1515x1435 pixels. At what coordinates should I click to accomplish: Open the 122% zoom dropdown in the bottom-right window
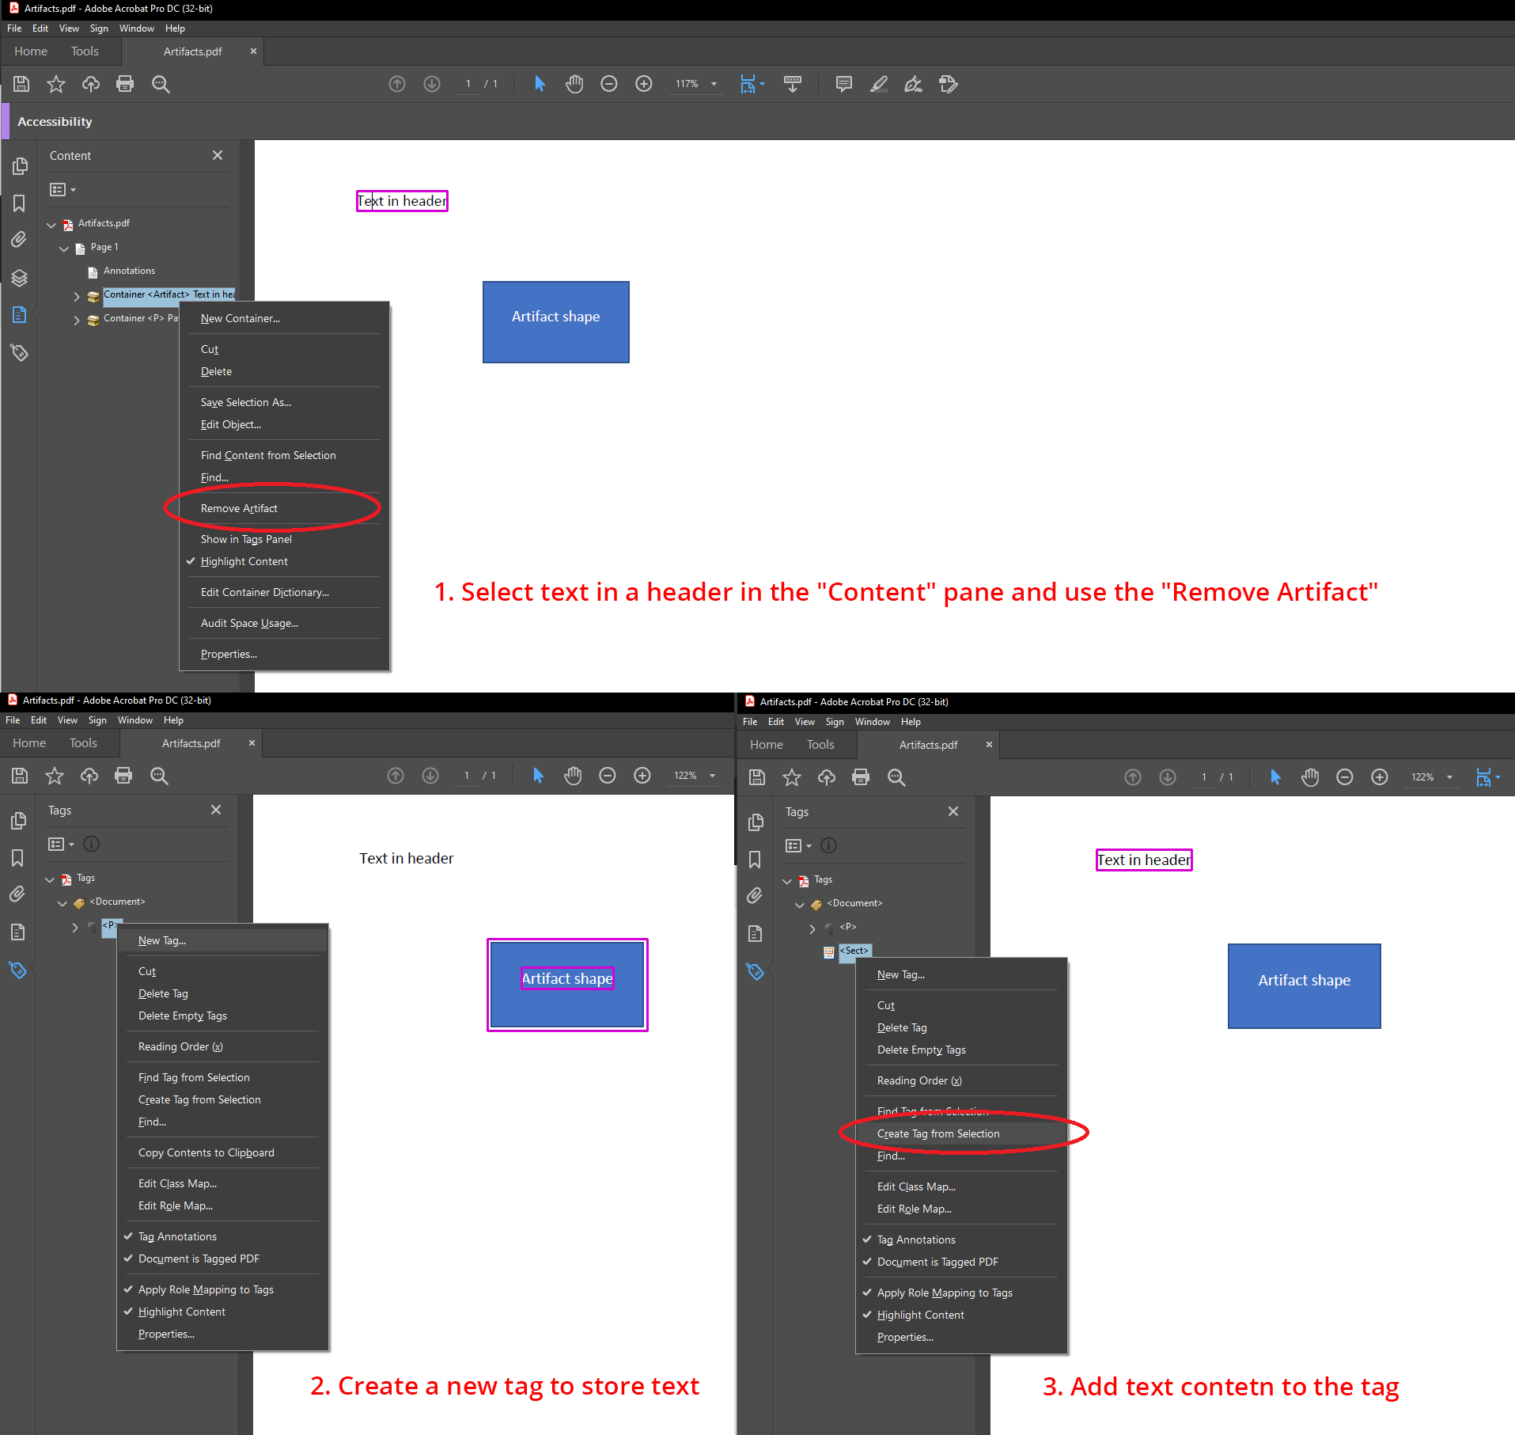[1449, 777]
